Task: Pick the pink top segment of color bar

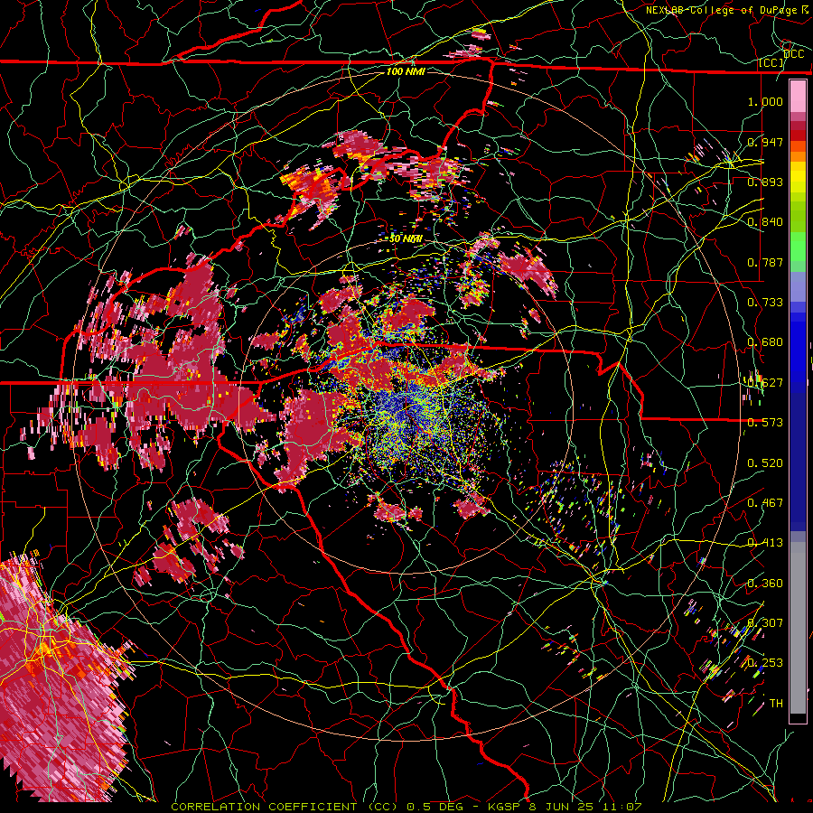Action: pyautogui.click(x=798, y=97)
